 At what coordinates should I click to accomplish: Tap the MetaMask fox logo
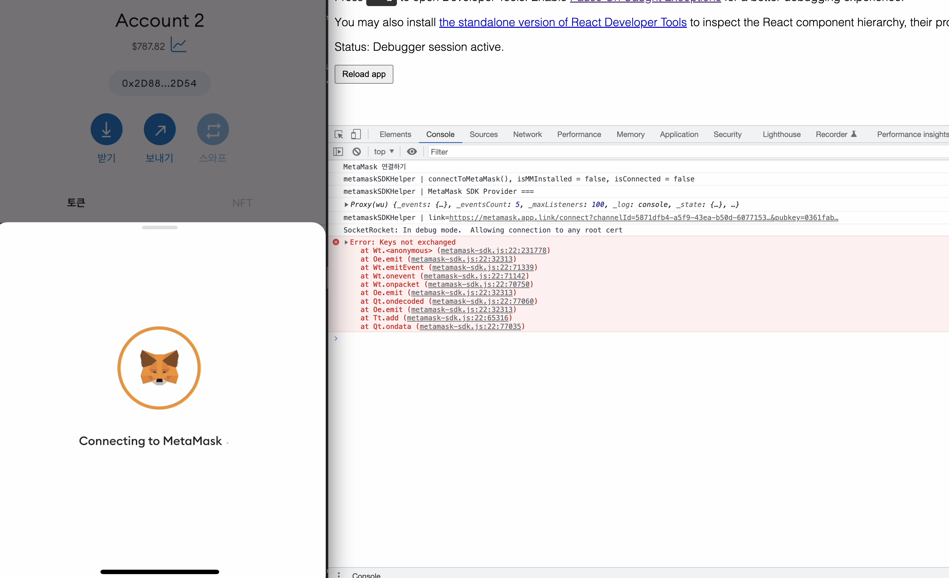point(159,368)
